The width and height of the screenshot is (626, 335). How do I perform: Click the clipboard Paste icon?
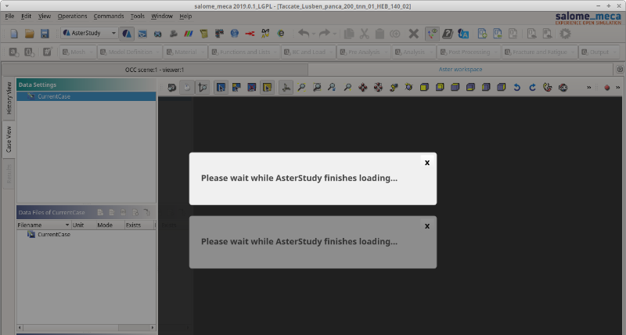click(x=380, y=34)
